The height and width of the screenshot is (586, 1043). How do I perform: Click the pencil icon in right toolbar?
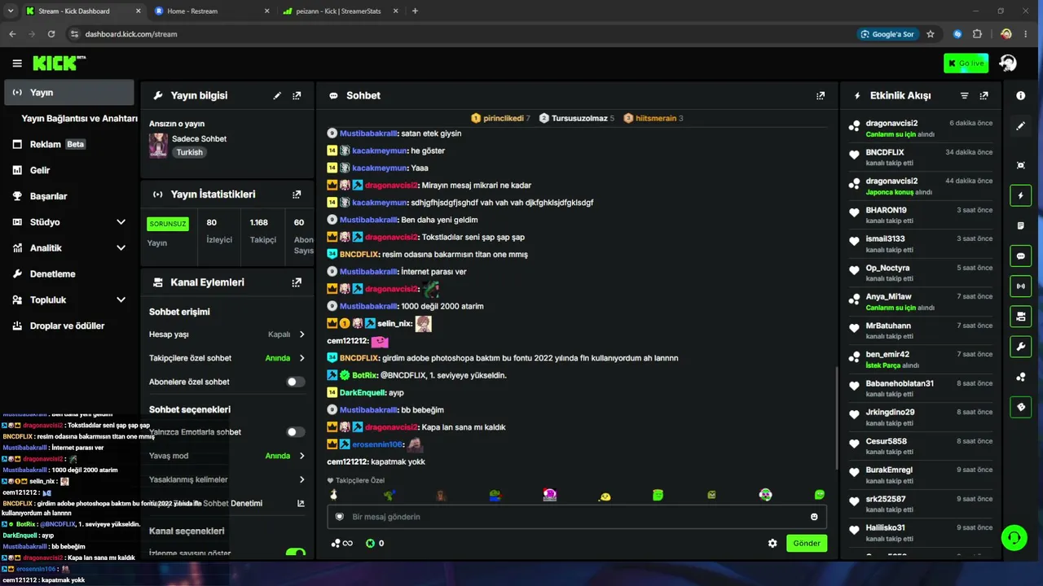pyautogui.click(x=1021, y=126)
